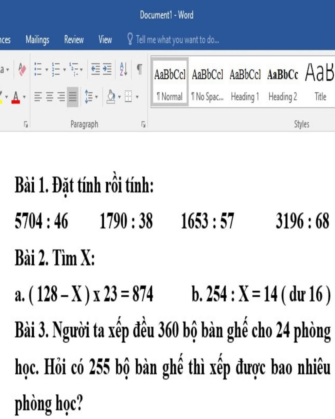Screen dimensions: 335x419
Task: Increase the paragraph indent
Action: pos(107,70)
